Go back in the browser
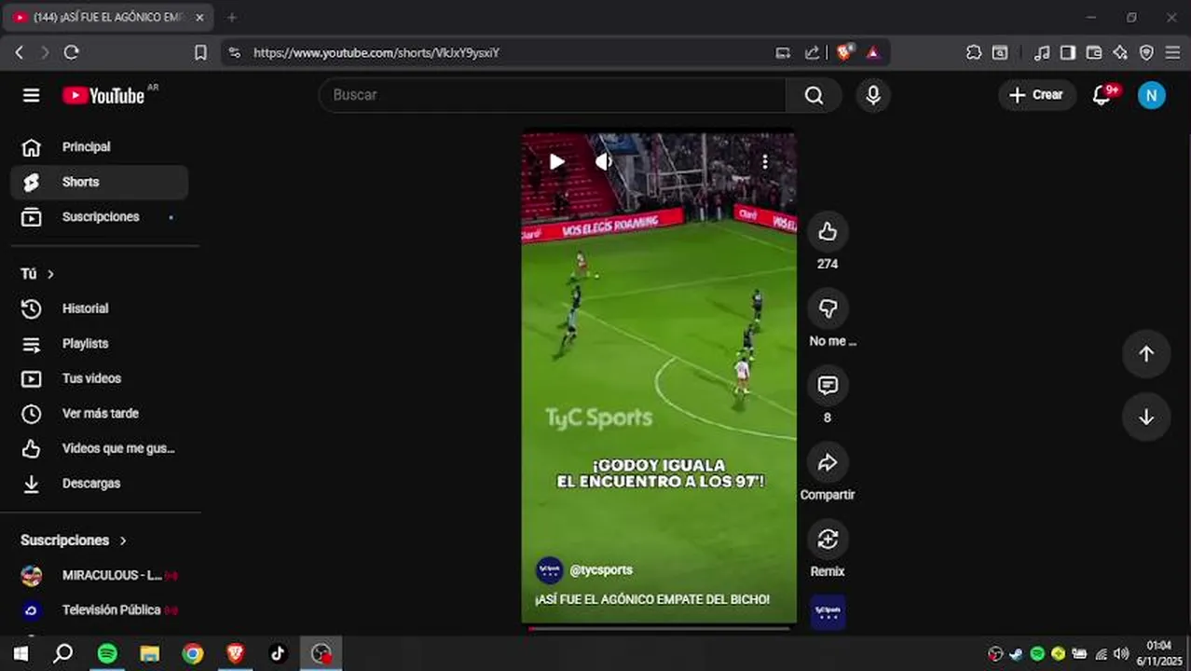Screen dimensions: 1191x671 click(x=19, y=53)
